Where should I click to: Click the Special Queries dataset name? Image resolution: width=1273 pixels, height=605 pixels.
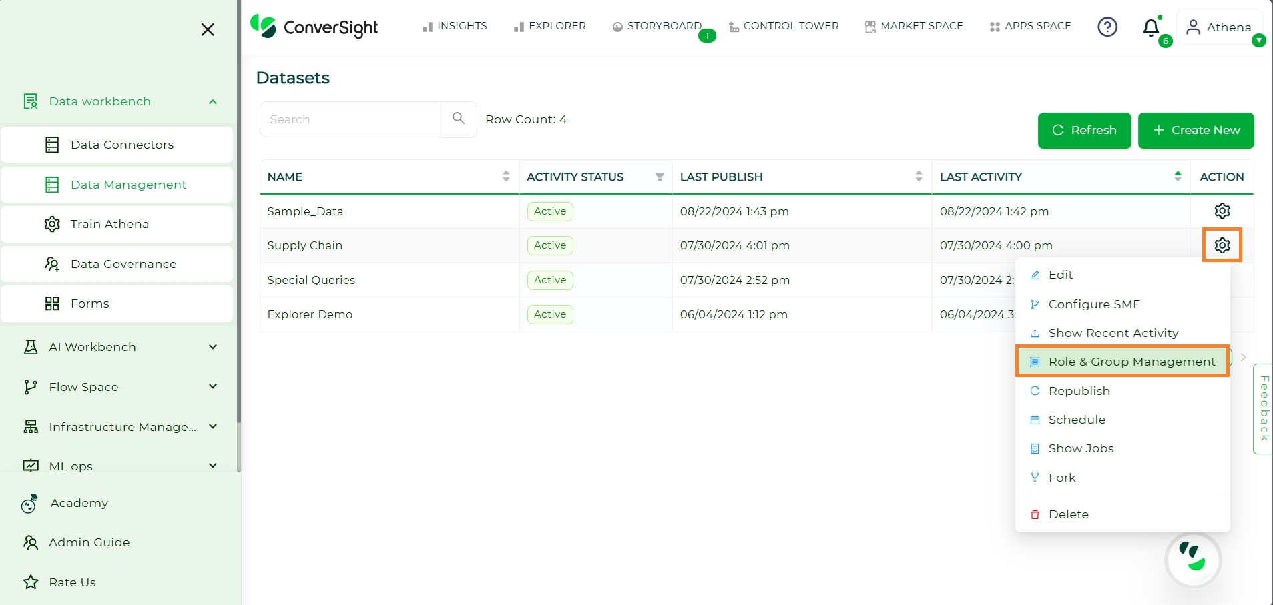(x=311, y=280)
